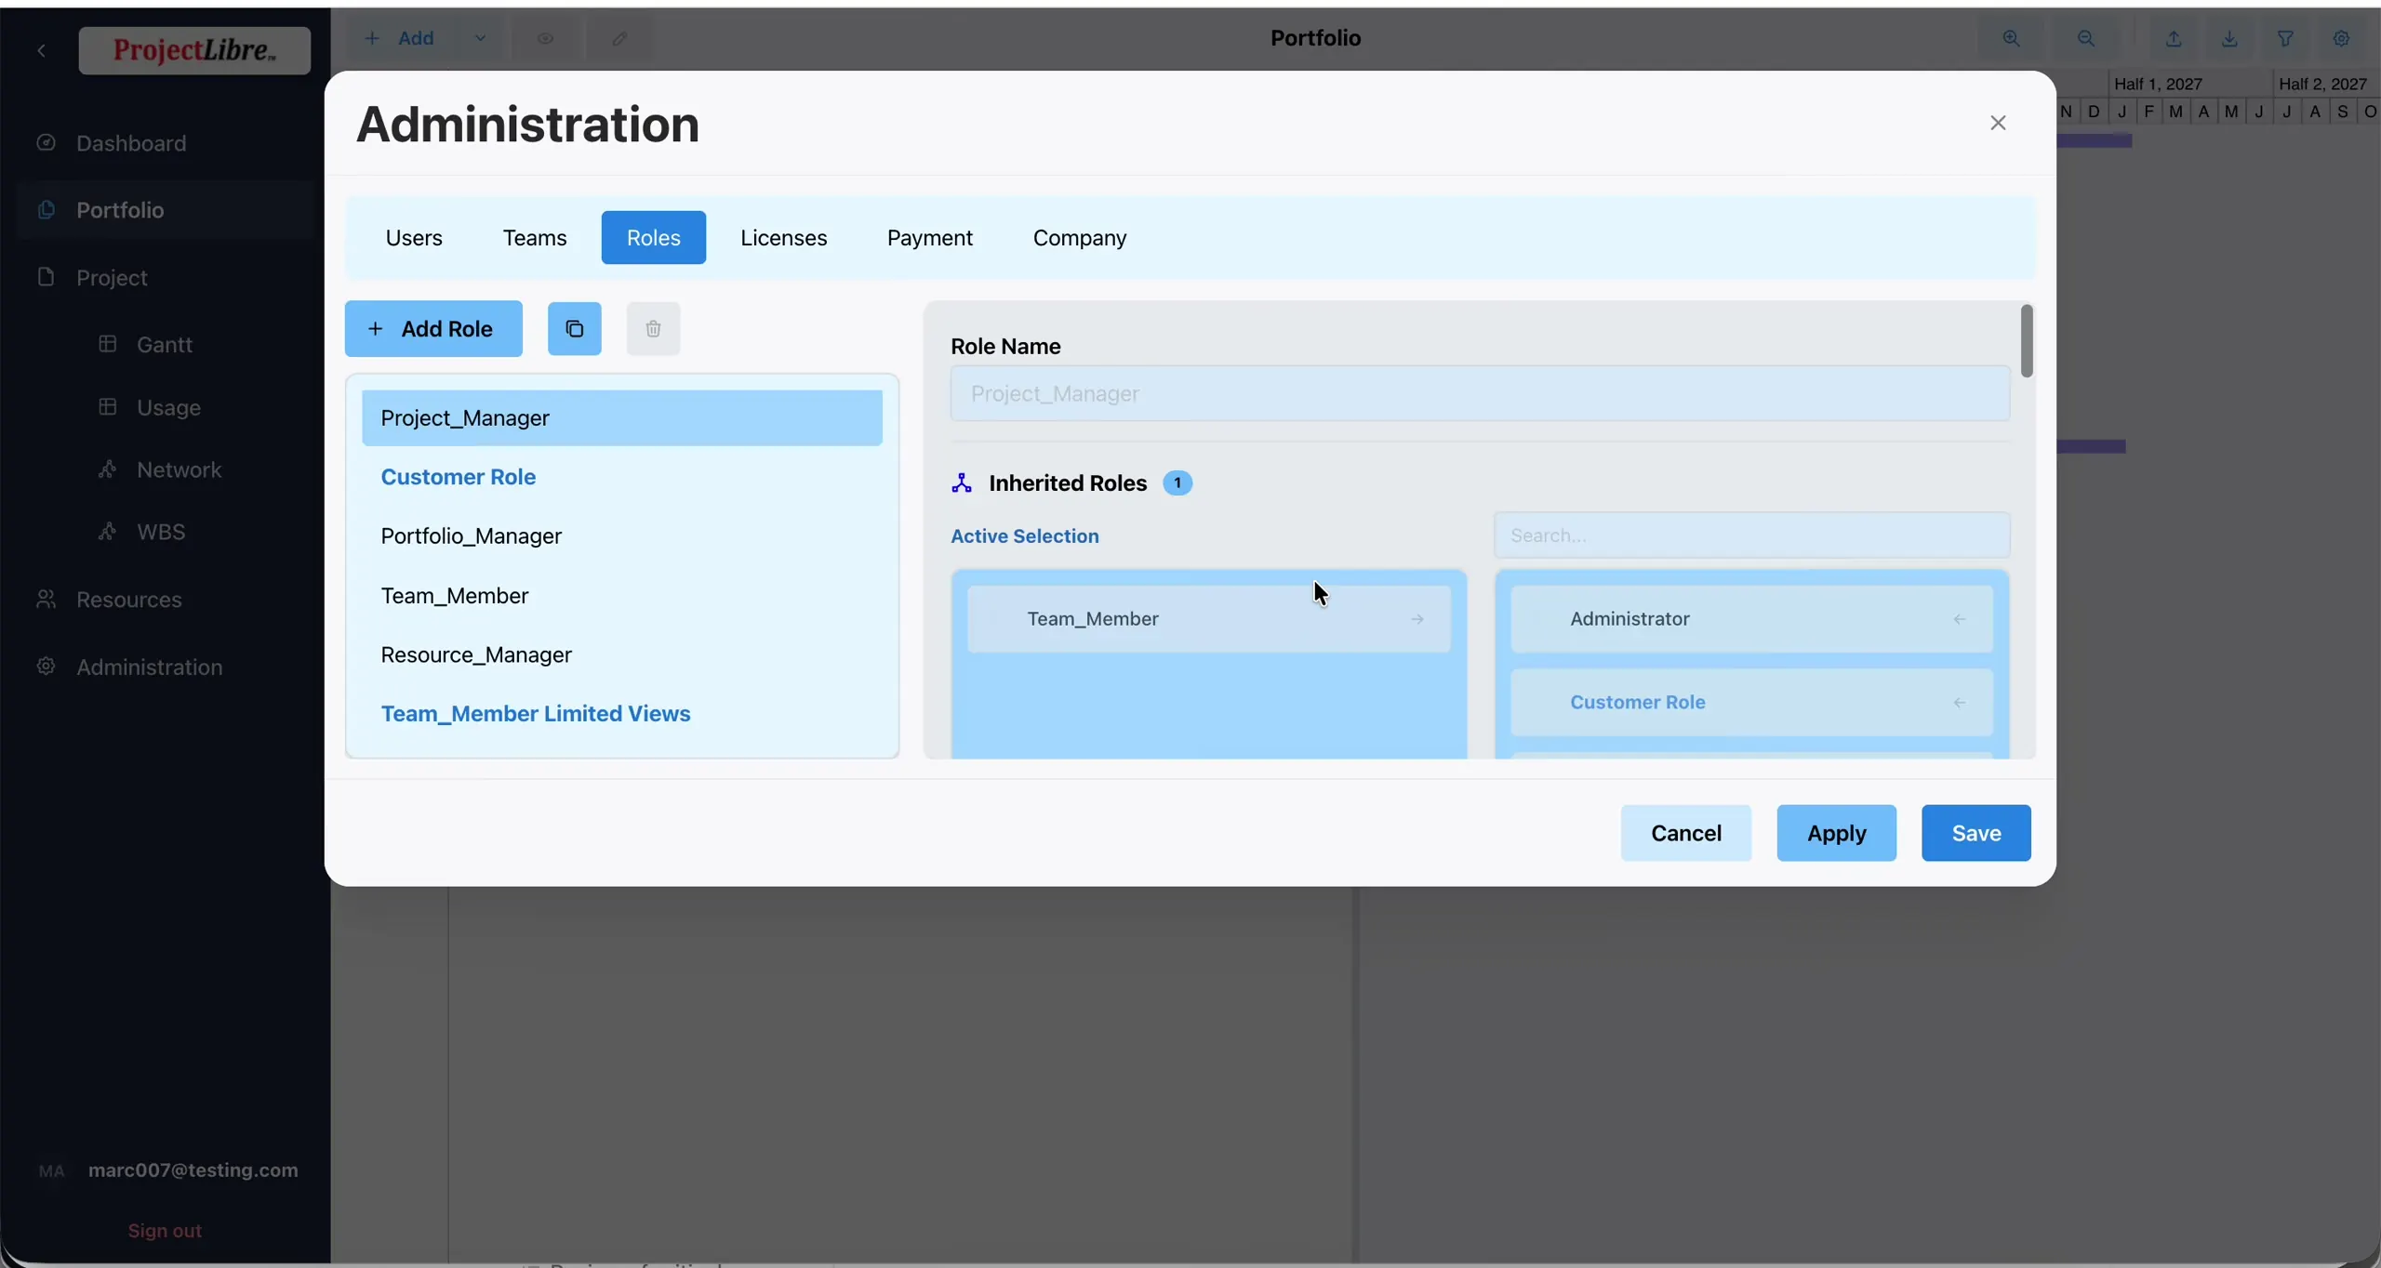The image size is (2381, 1268).
Task: Open the filter funnel icon
Action: coord(2285,38)
